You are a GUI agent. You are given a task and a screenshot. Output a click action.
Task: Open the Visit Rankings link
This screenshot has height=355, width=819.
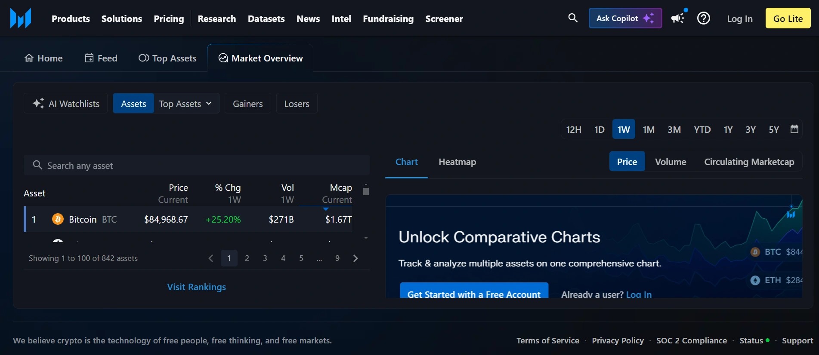[x=196, y=287]
